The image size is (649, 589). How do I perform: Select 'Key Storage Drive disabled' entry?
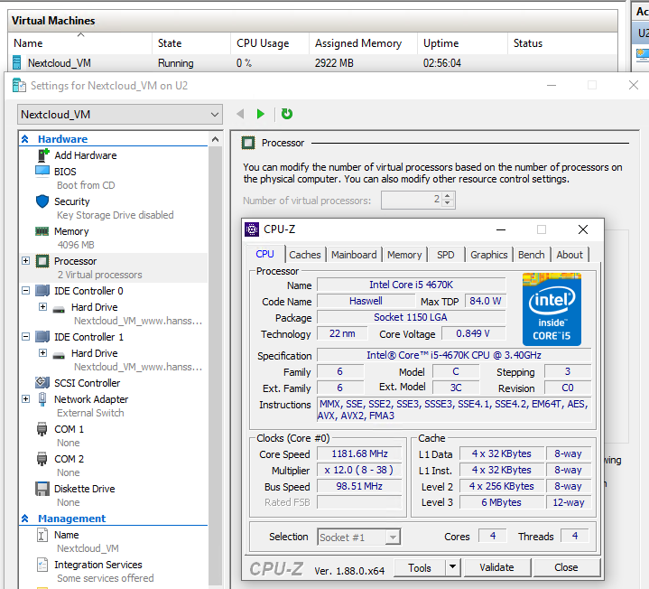click(x=115, y=215)
